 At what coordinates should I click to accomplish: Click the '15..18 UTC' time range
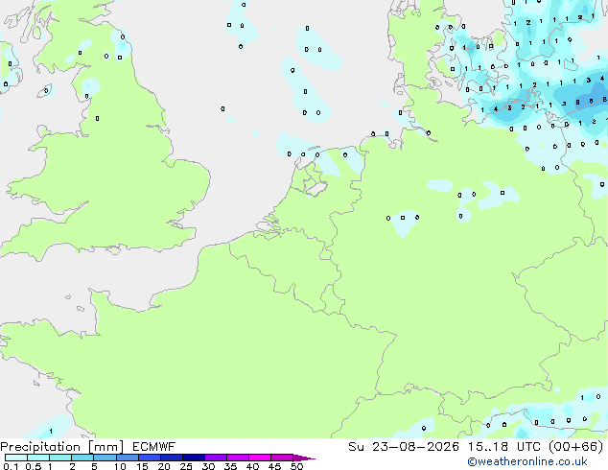504,447
